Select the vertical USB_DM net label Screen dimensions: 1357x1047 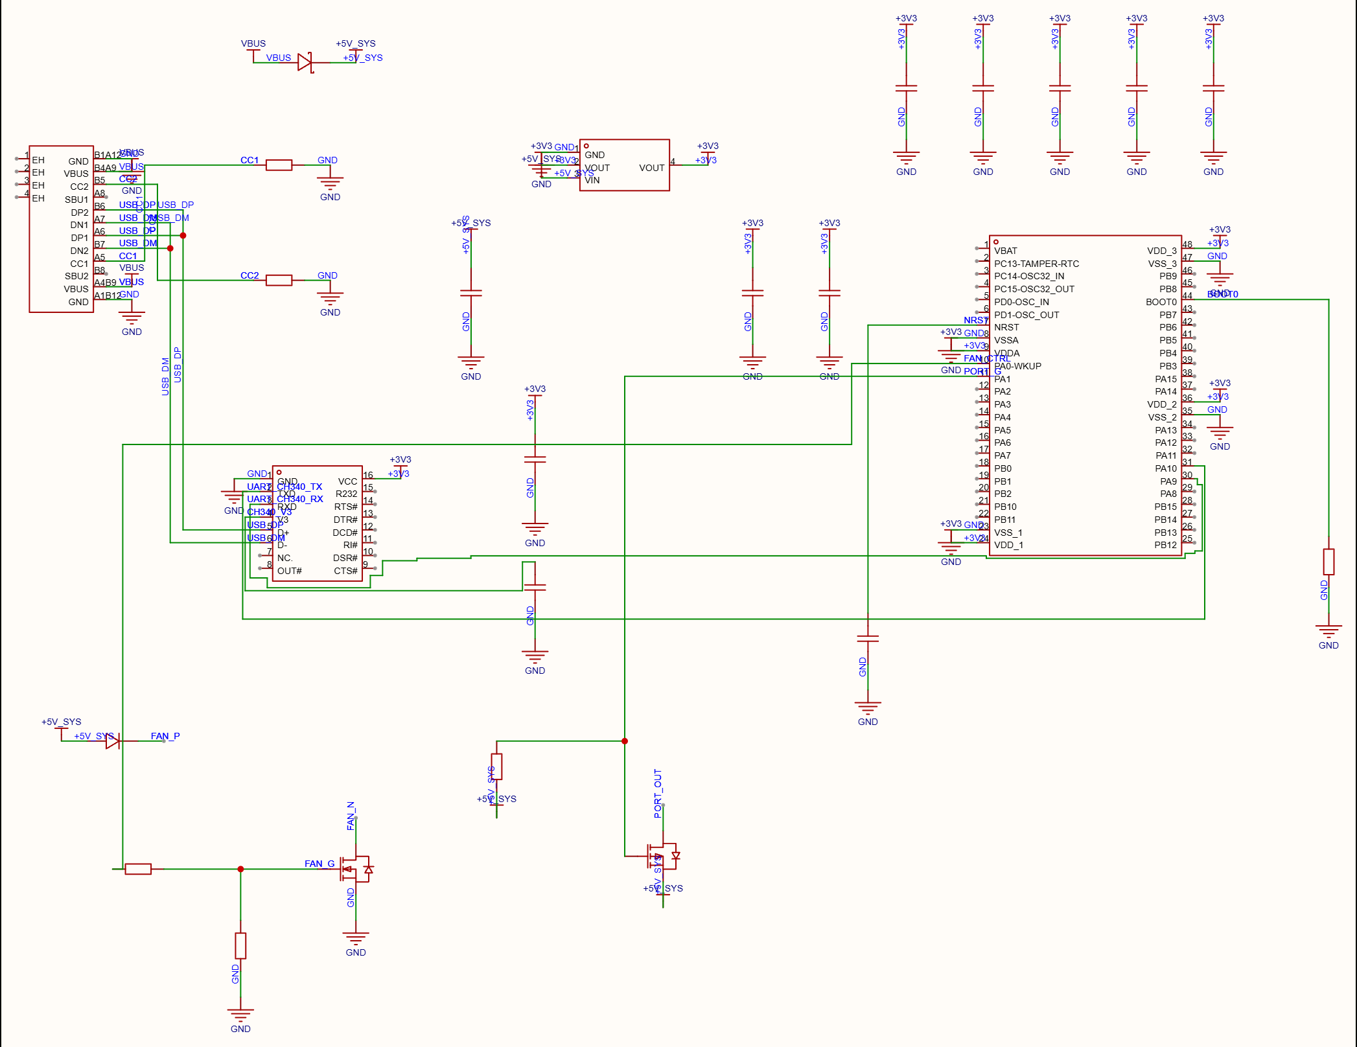pos(165,376)
